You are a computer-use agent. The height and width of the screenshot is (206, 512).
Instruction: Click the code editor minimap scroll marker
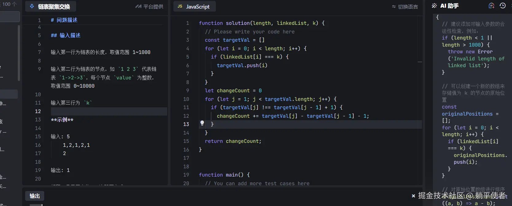tap(420, 62)
